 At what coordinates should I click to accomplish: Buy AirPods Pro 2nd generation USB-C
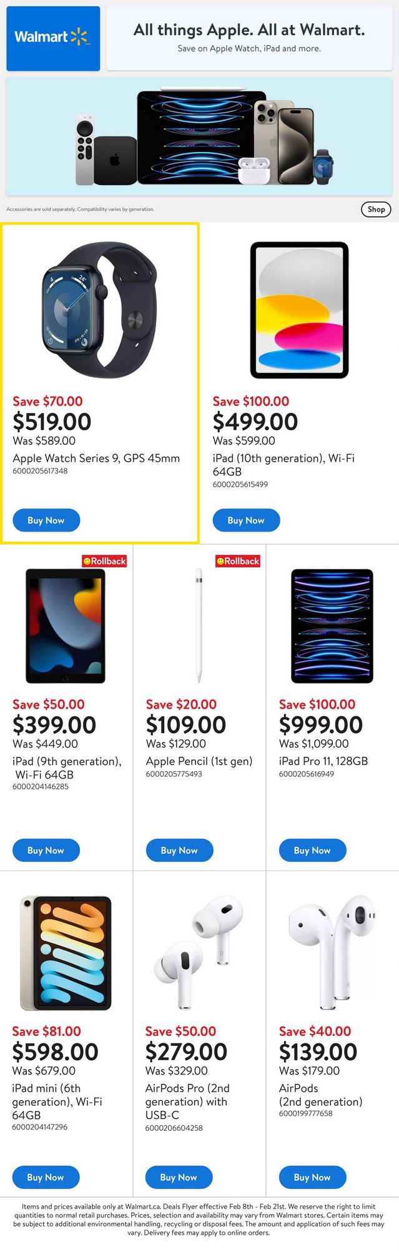(179, 1177)
